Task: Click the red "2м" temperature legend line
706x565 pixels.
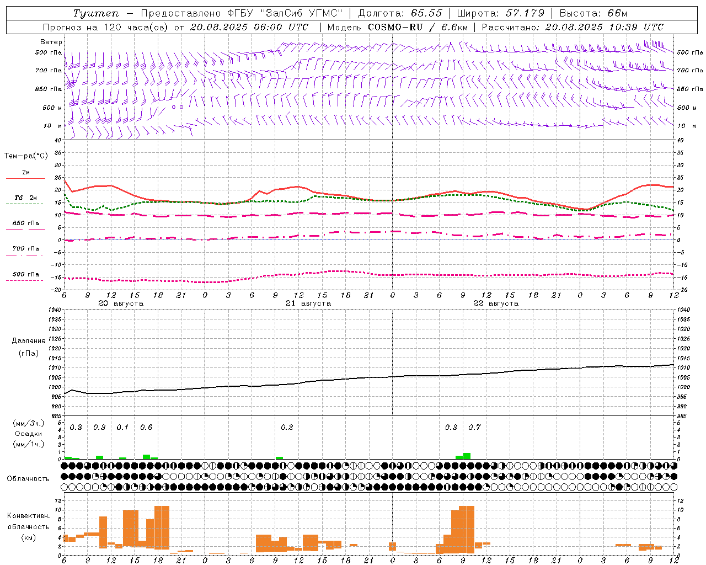Action: (25, 179)
